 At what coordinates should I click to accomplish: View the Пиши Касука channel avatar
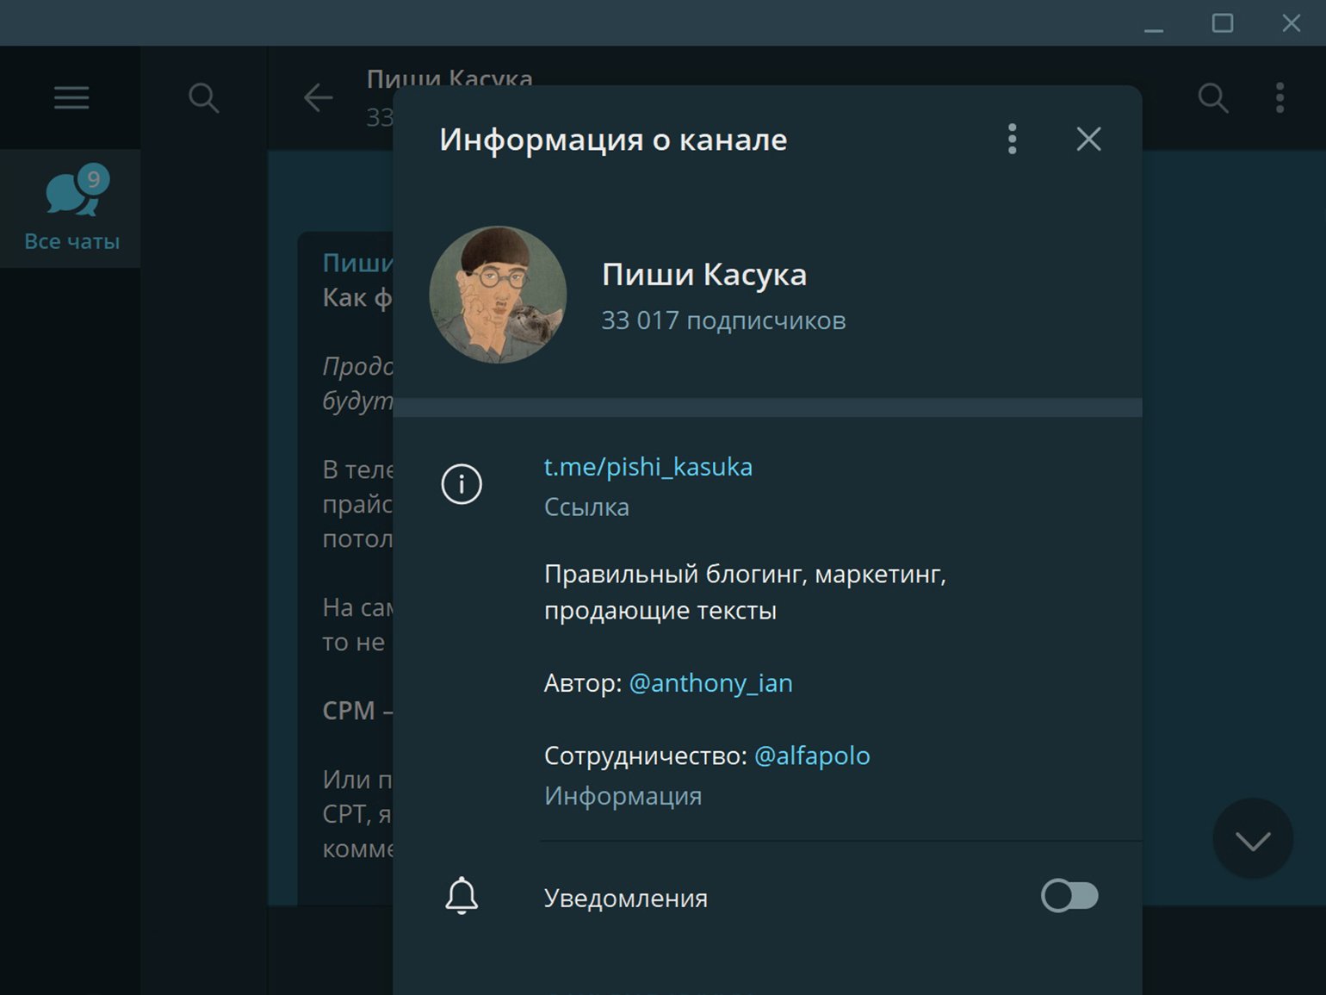[x=498, y=295]
